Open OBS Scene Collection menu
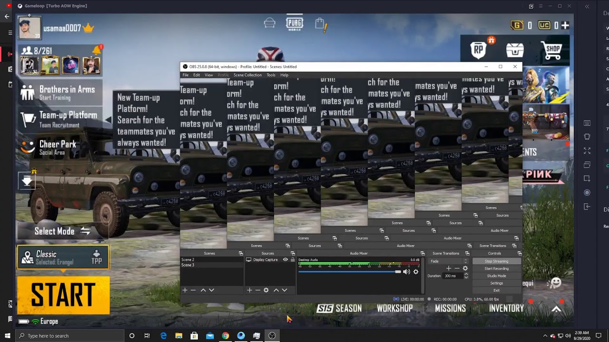The height and width of the screenshot is (342, 609). point(247,75)
